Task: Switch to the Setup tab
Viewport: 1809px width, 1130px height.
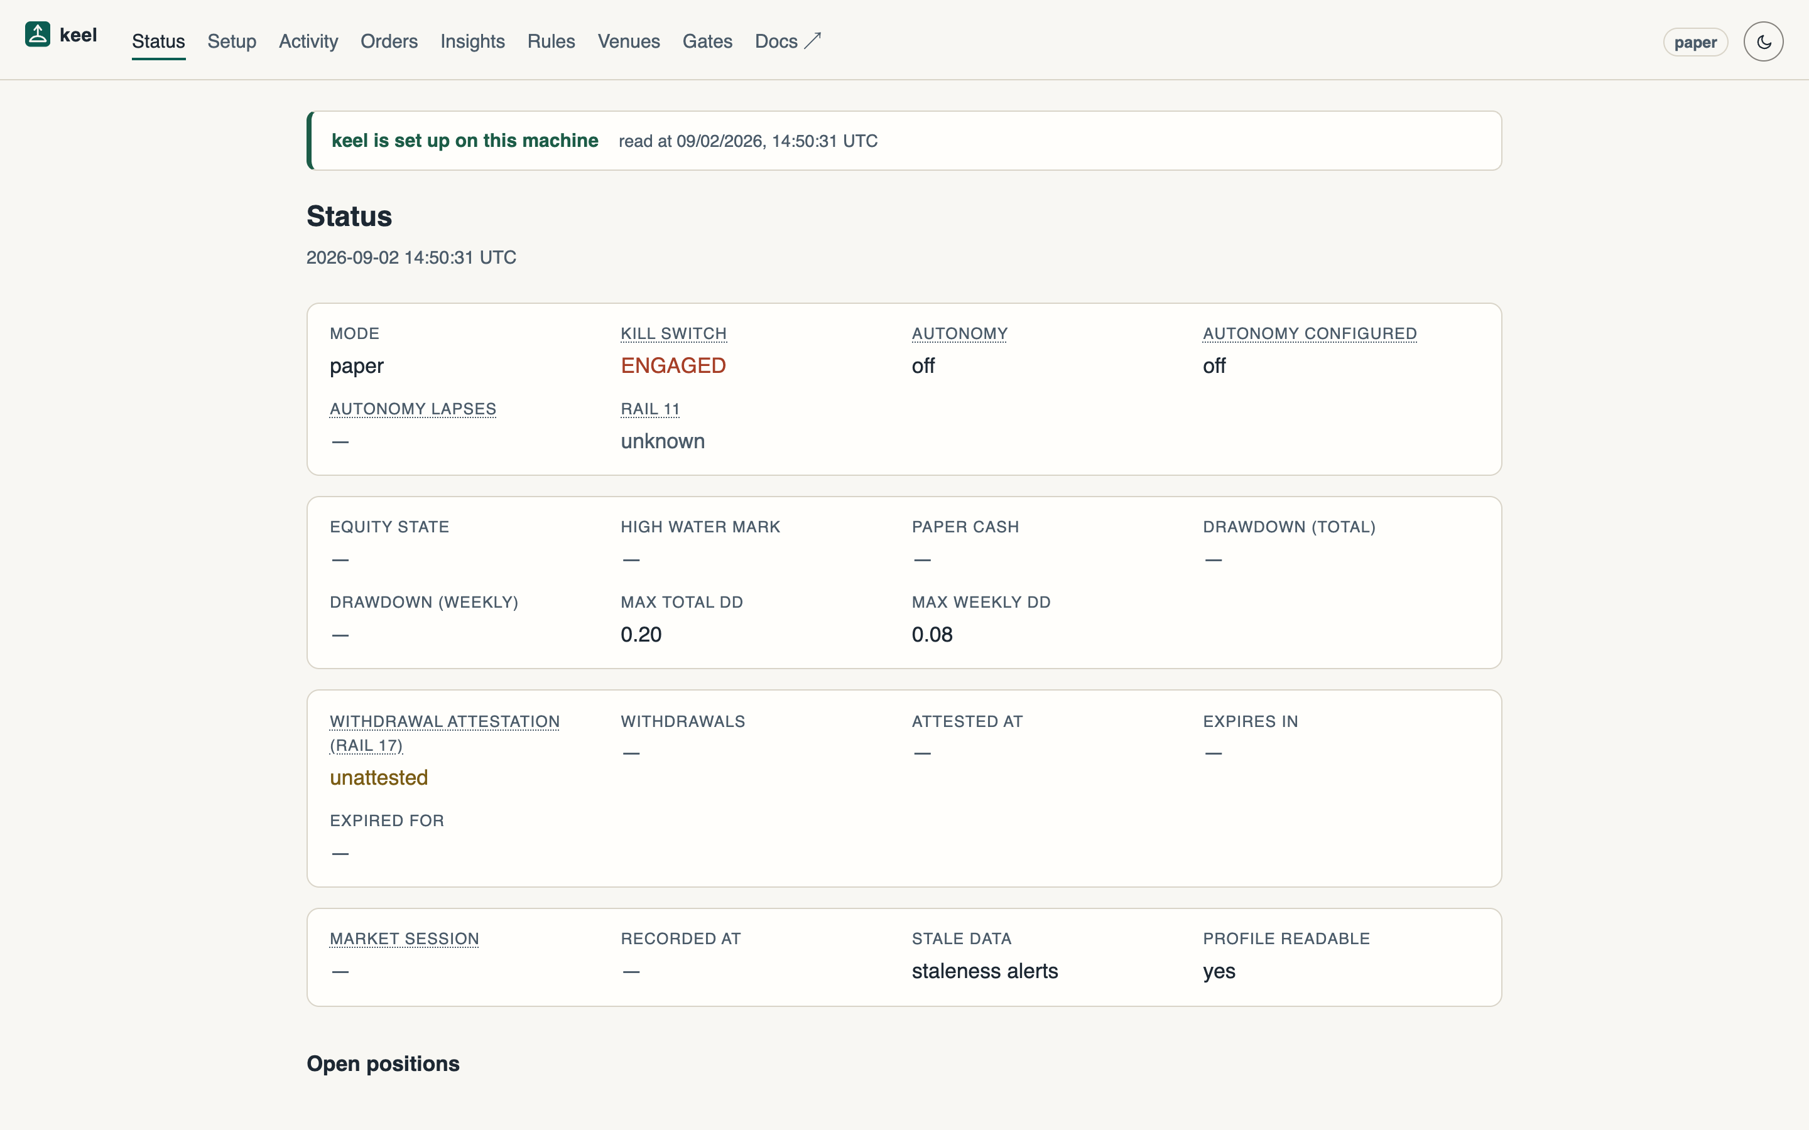Action: (232, 41)
